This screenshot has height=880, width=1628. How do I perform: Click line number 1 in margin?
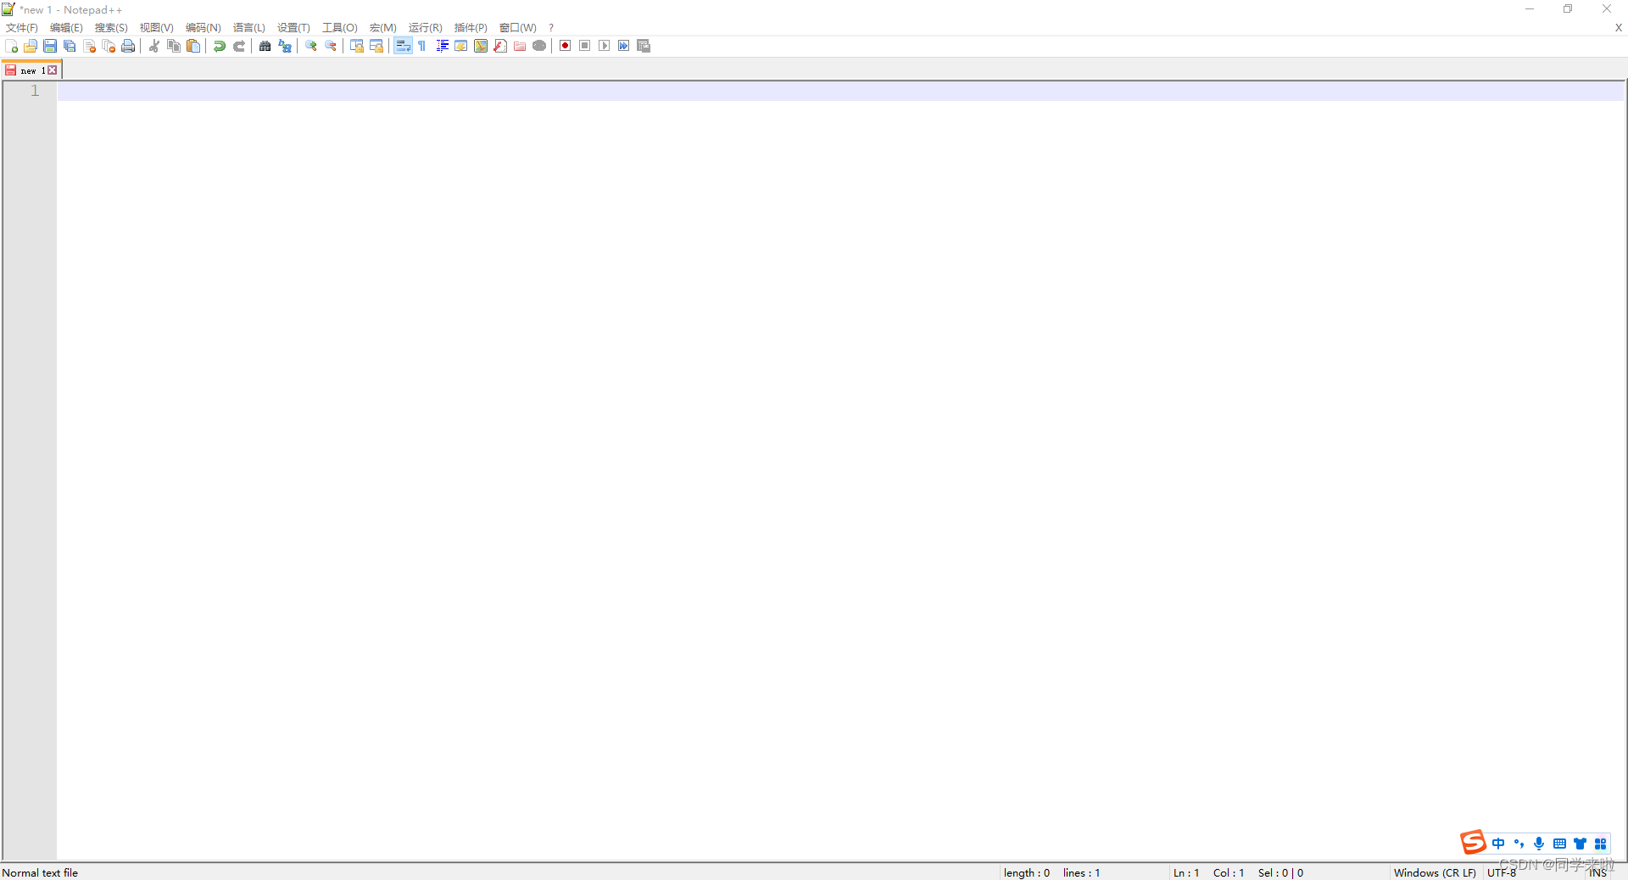pyautogui.click(x=35, y=91)
